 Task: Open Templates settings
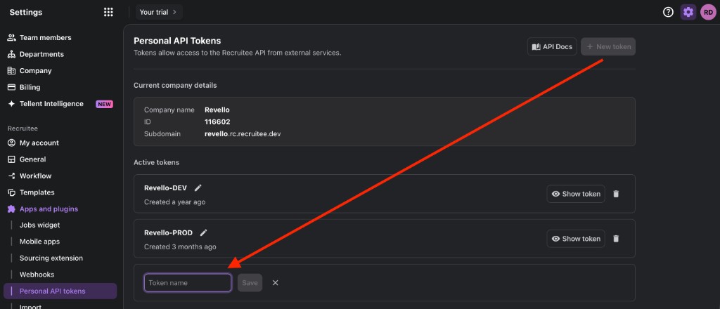click(37, 192)
